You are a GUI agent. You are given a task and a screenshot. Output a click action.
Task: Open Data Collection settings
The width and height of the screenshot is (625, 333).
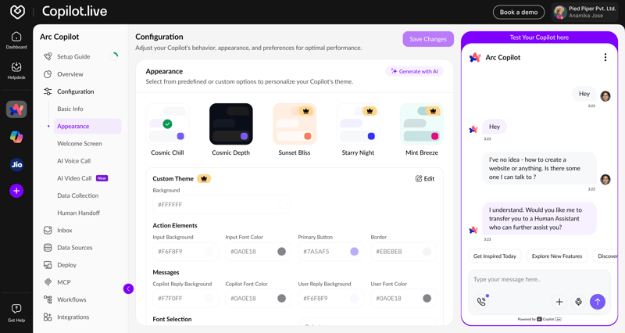[77, 195]
